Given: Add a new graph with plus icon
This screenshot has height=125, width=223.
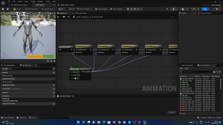Looking at the screenshot, I should [54, 73].
